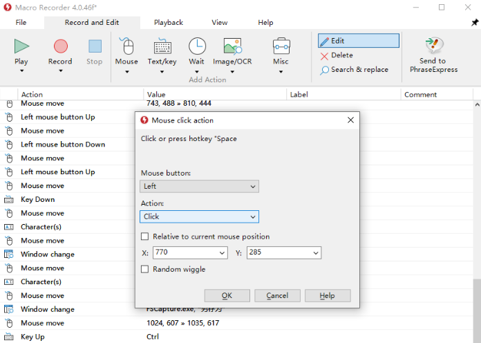Click Send to PhraseExpress icon
481x343 pixels.
pyautogui.click(x=433, y=46)
